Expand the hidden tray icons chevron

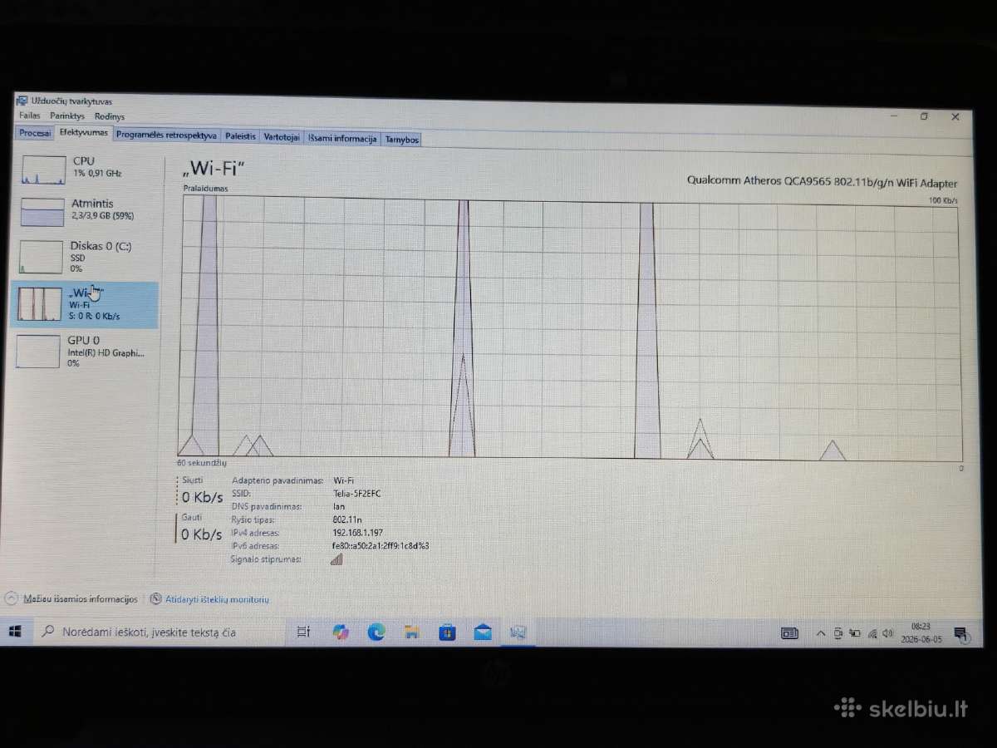pyautogui.click(x=821, y=634)
